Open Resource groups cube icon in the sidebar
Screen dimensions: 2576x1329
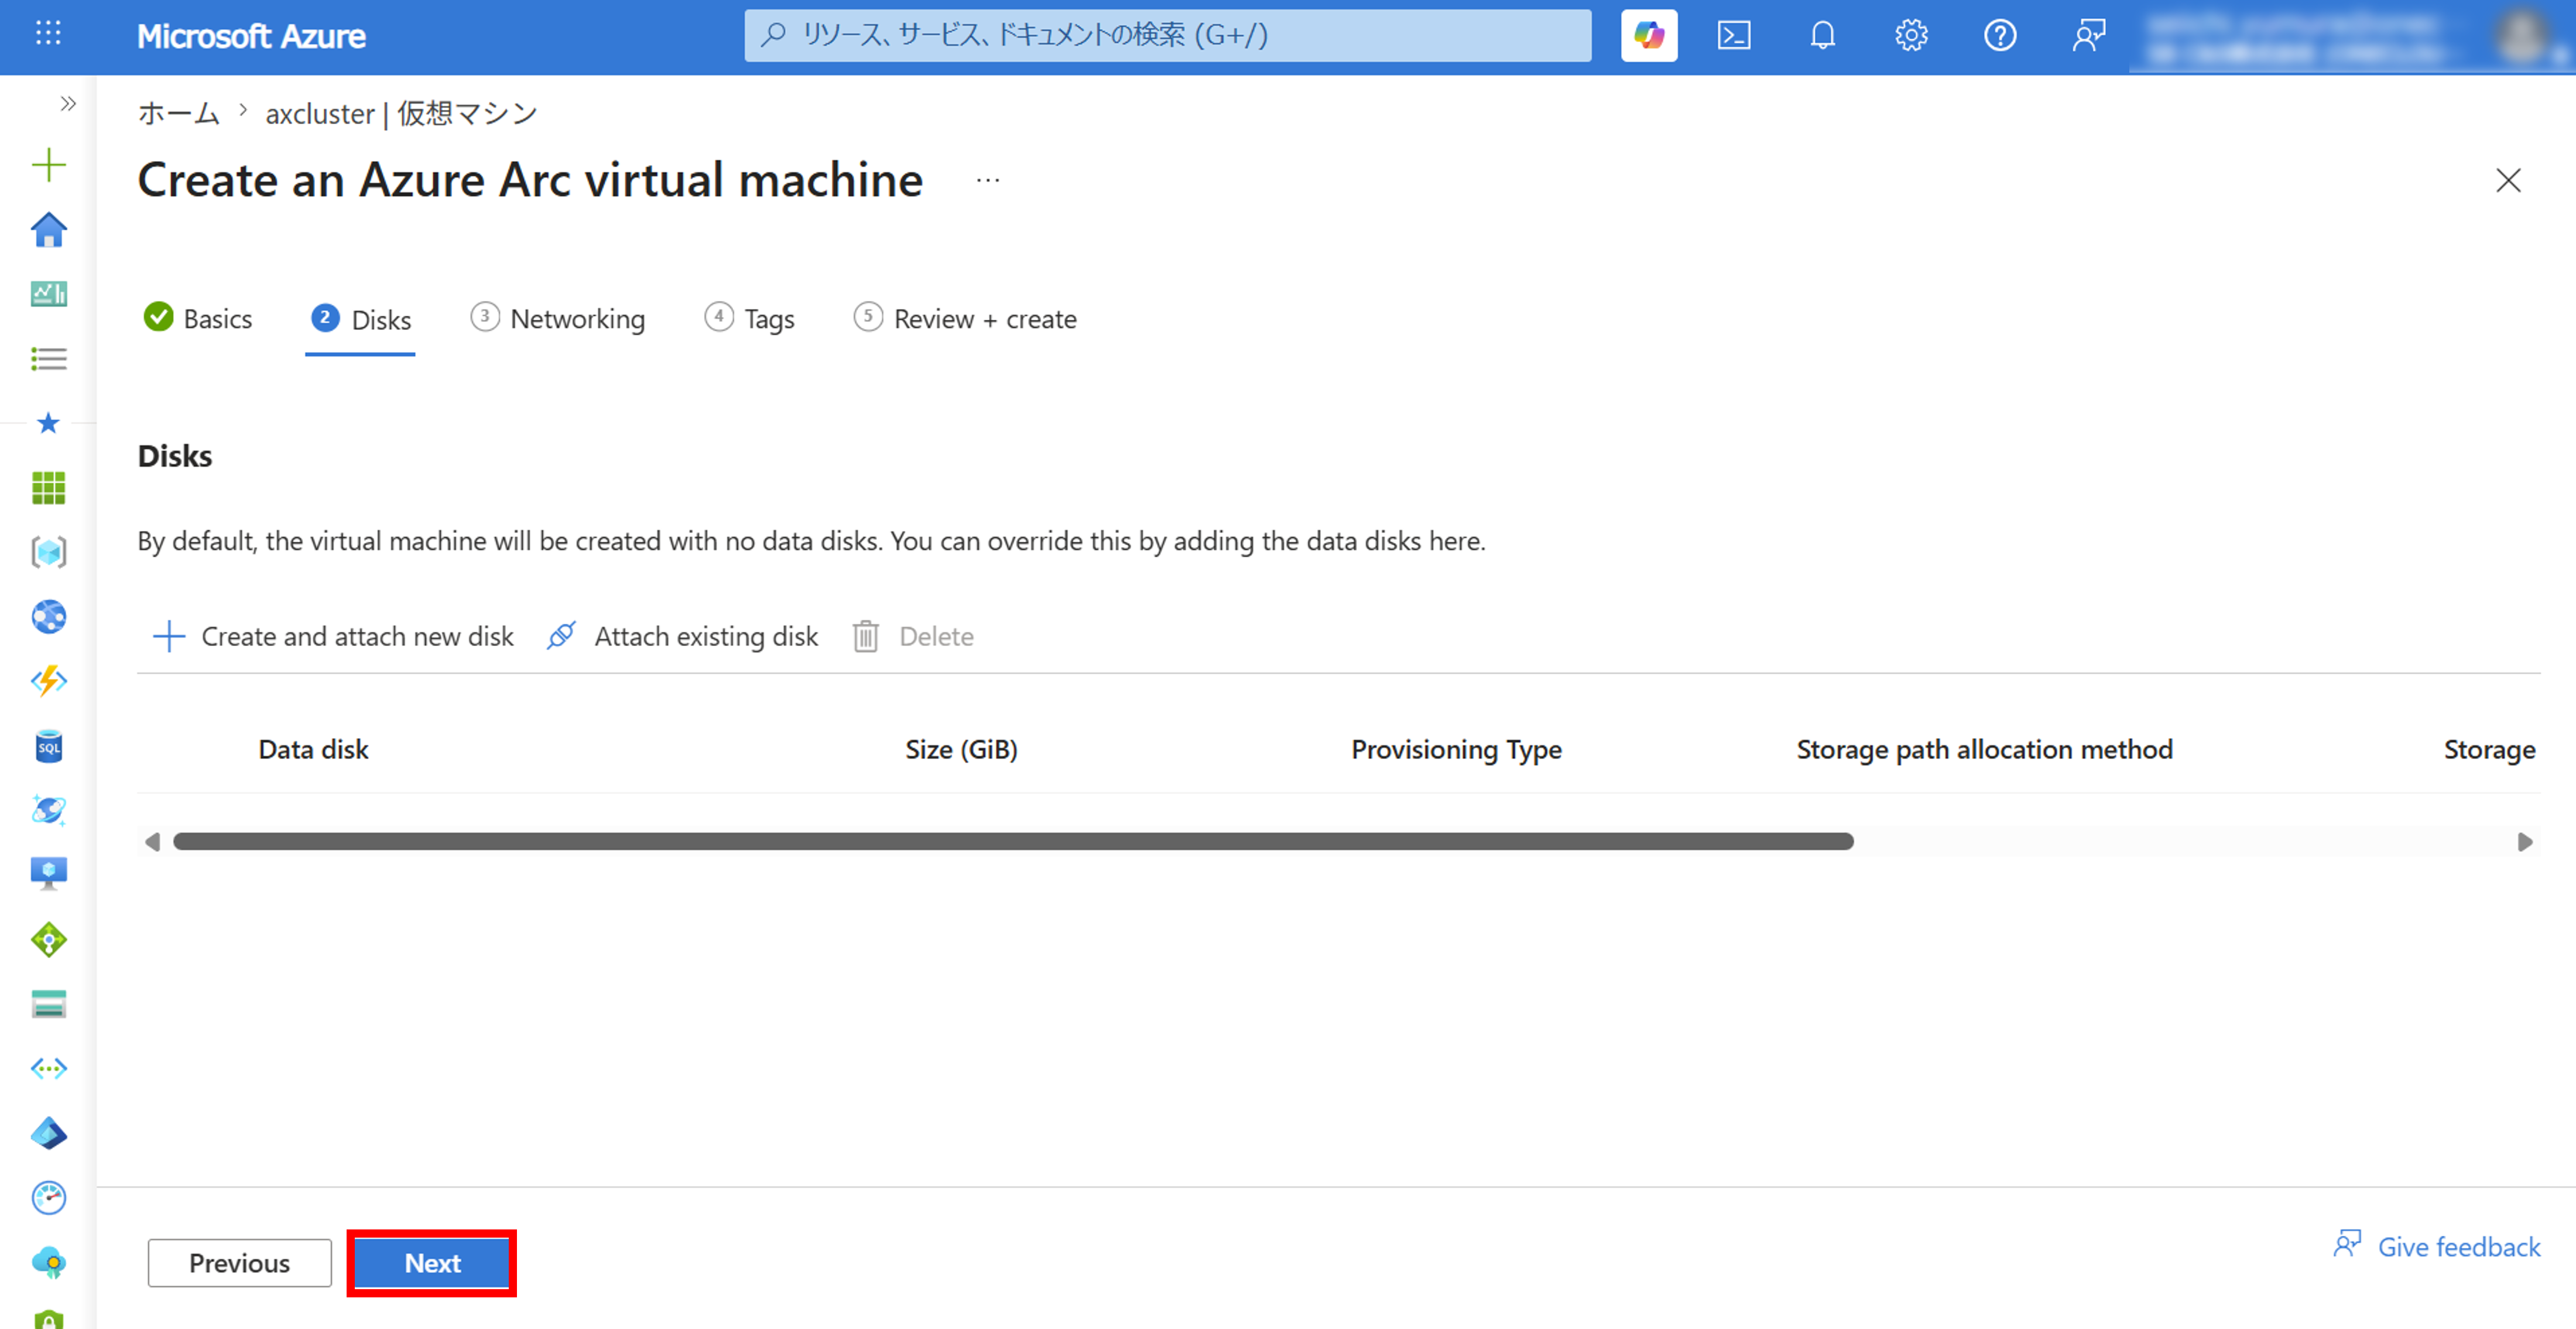[x=48, y=552]
